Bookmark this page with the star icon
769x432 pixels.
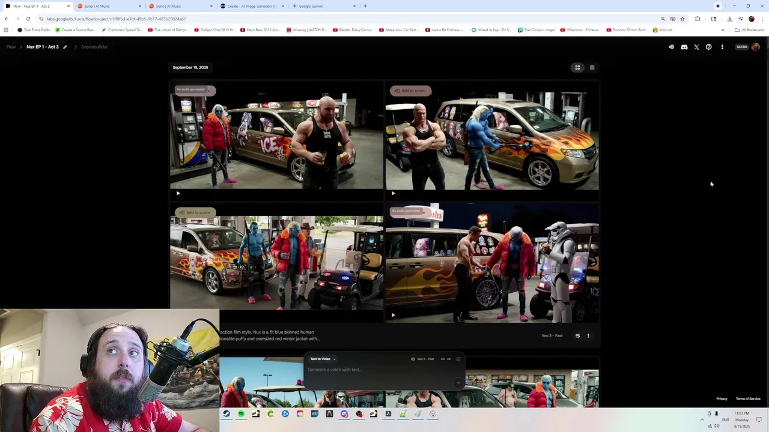pos(682,19)
